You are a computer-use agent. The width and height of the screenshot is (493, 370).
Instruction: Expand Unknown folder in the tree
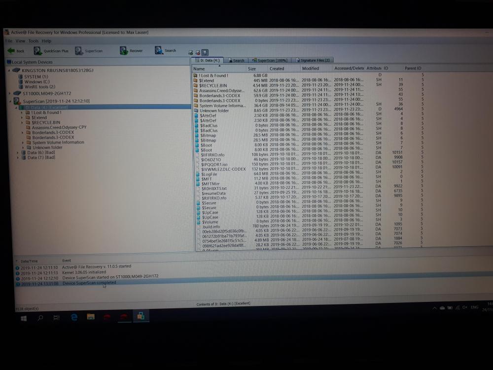point(23,148)
